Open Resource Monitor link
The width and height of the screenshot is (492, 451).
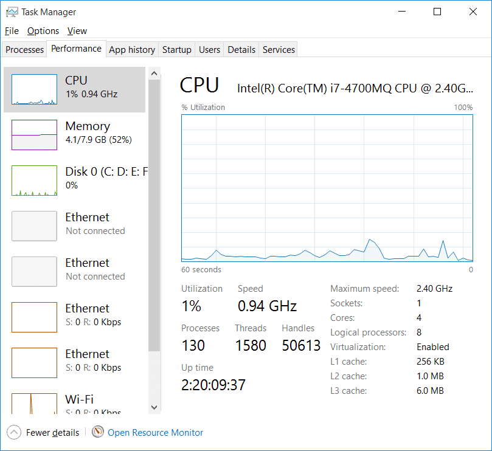click(155, 433)
